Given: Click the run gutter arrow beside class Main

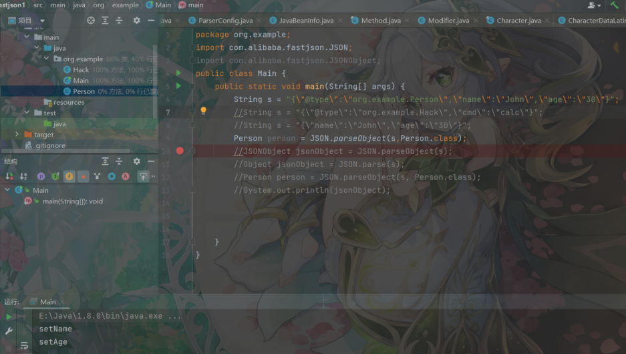Looking at the screenshot, I should [x=179, y=73].
